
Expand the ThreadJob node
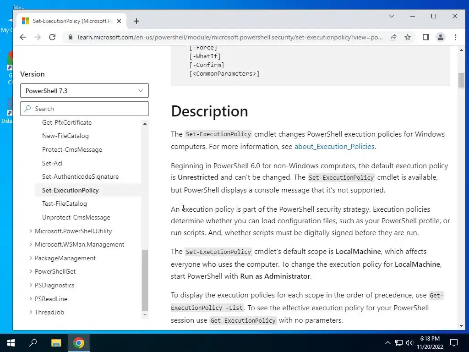31,312
